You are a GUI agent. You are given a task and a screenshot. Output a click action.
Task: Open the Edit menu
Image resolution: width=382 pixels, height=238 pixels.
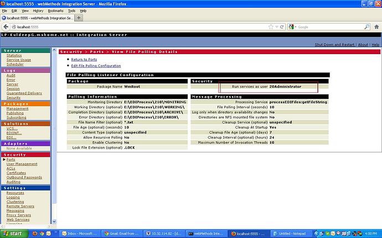coord(14,10)
